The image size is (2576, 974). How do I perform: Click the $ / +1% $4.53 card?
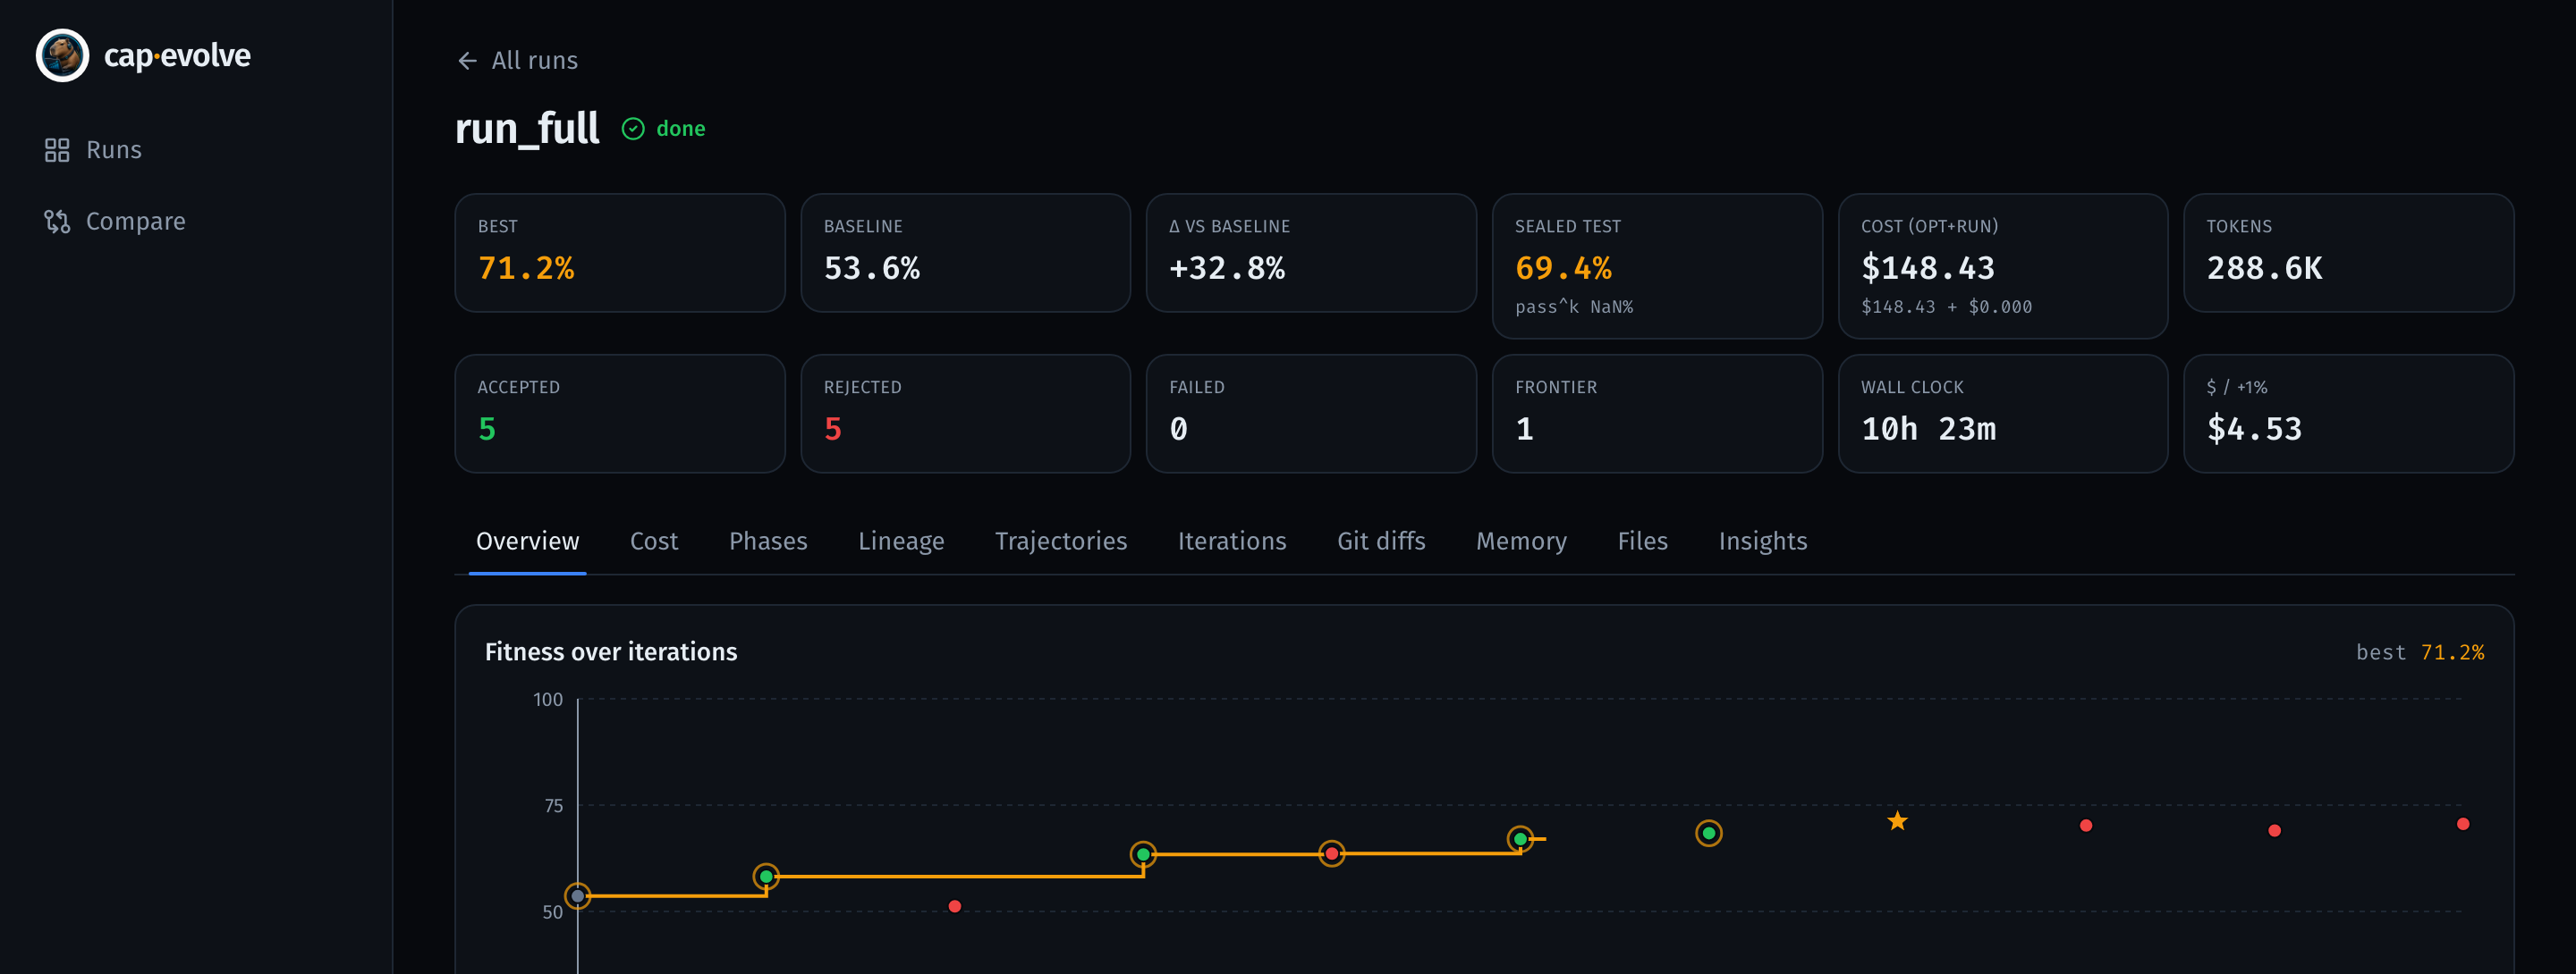(x=2349, y=414)
